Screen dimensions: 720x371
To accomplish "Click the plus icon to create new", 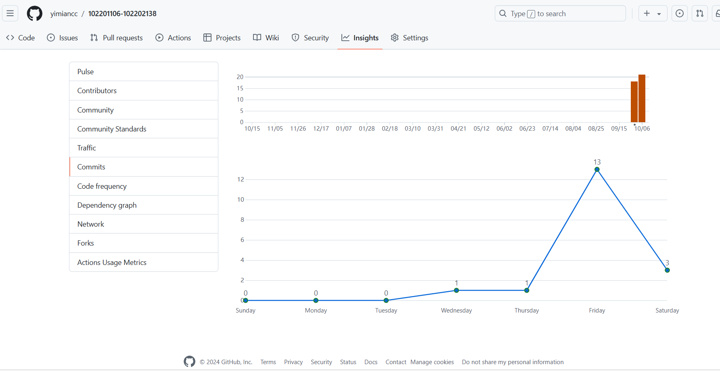I will point(647,13).
